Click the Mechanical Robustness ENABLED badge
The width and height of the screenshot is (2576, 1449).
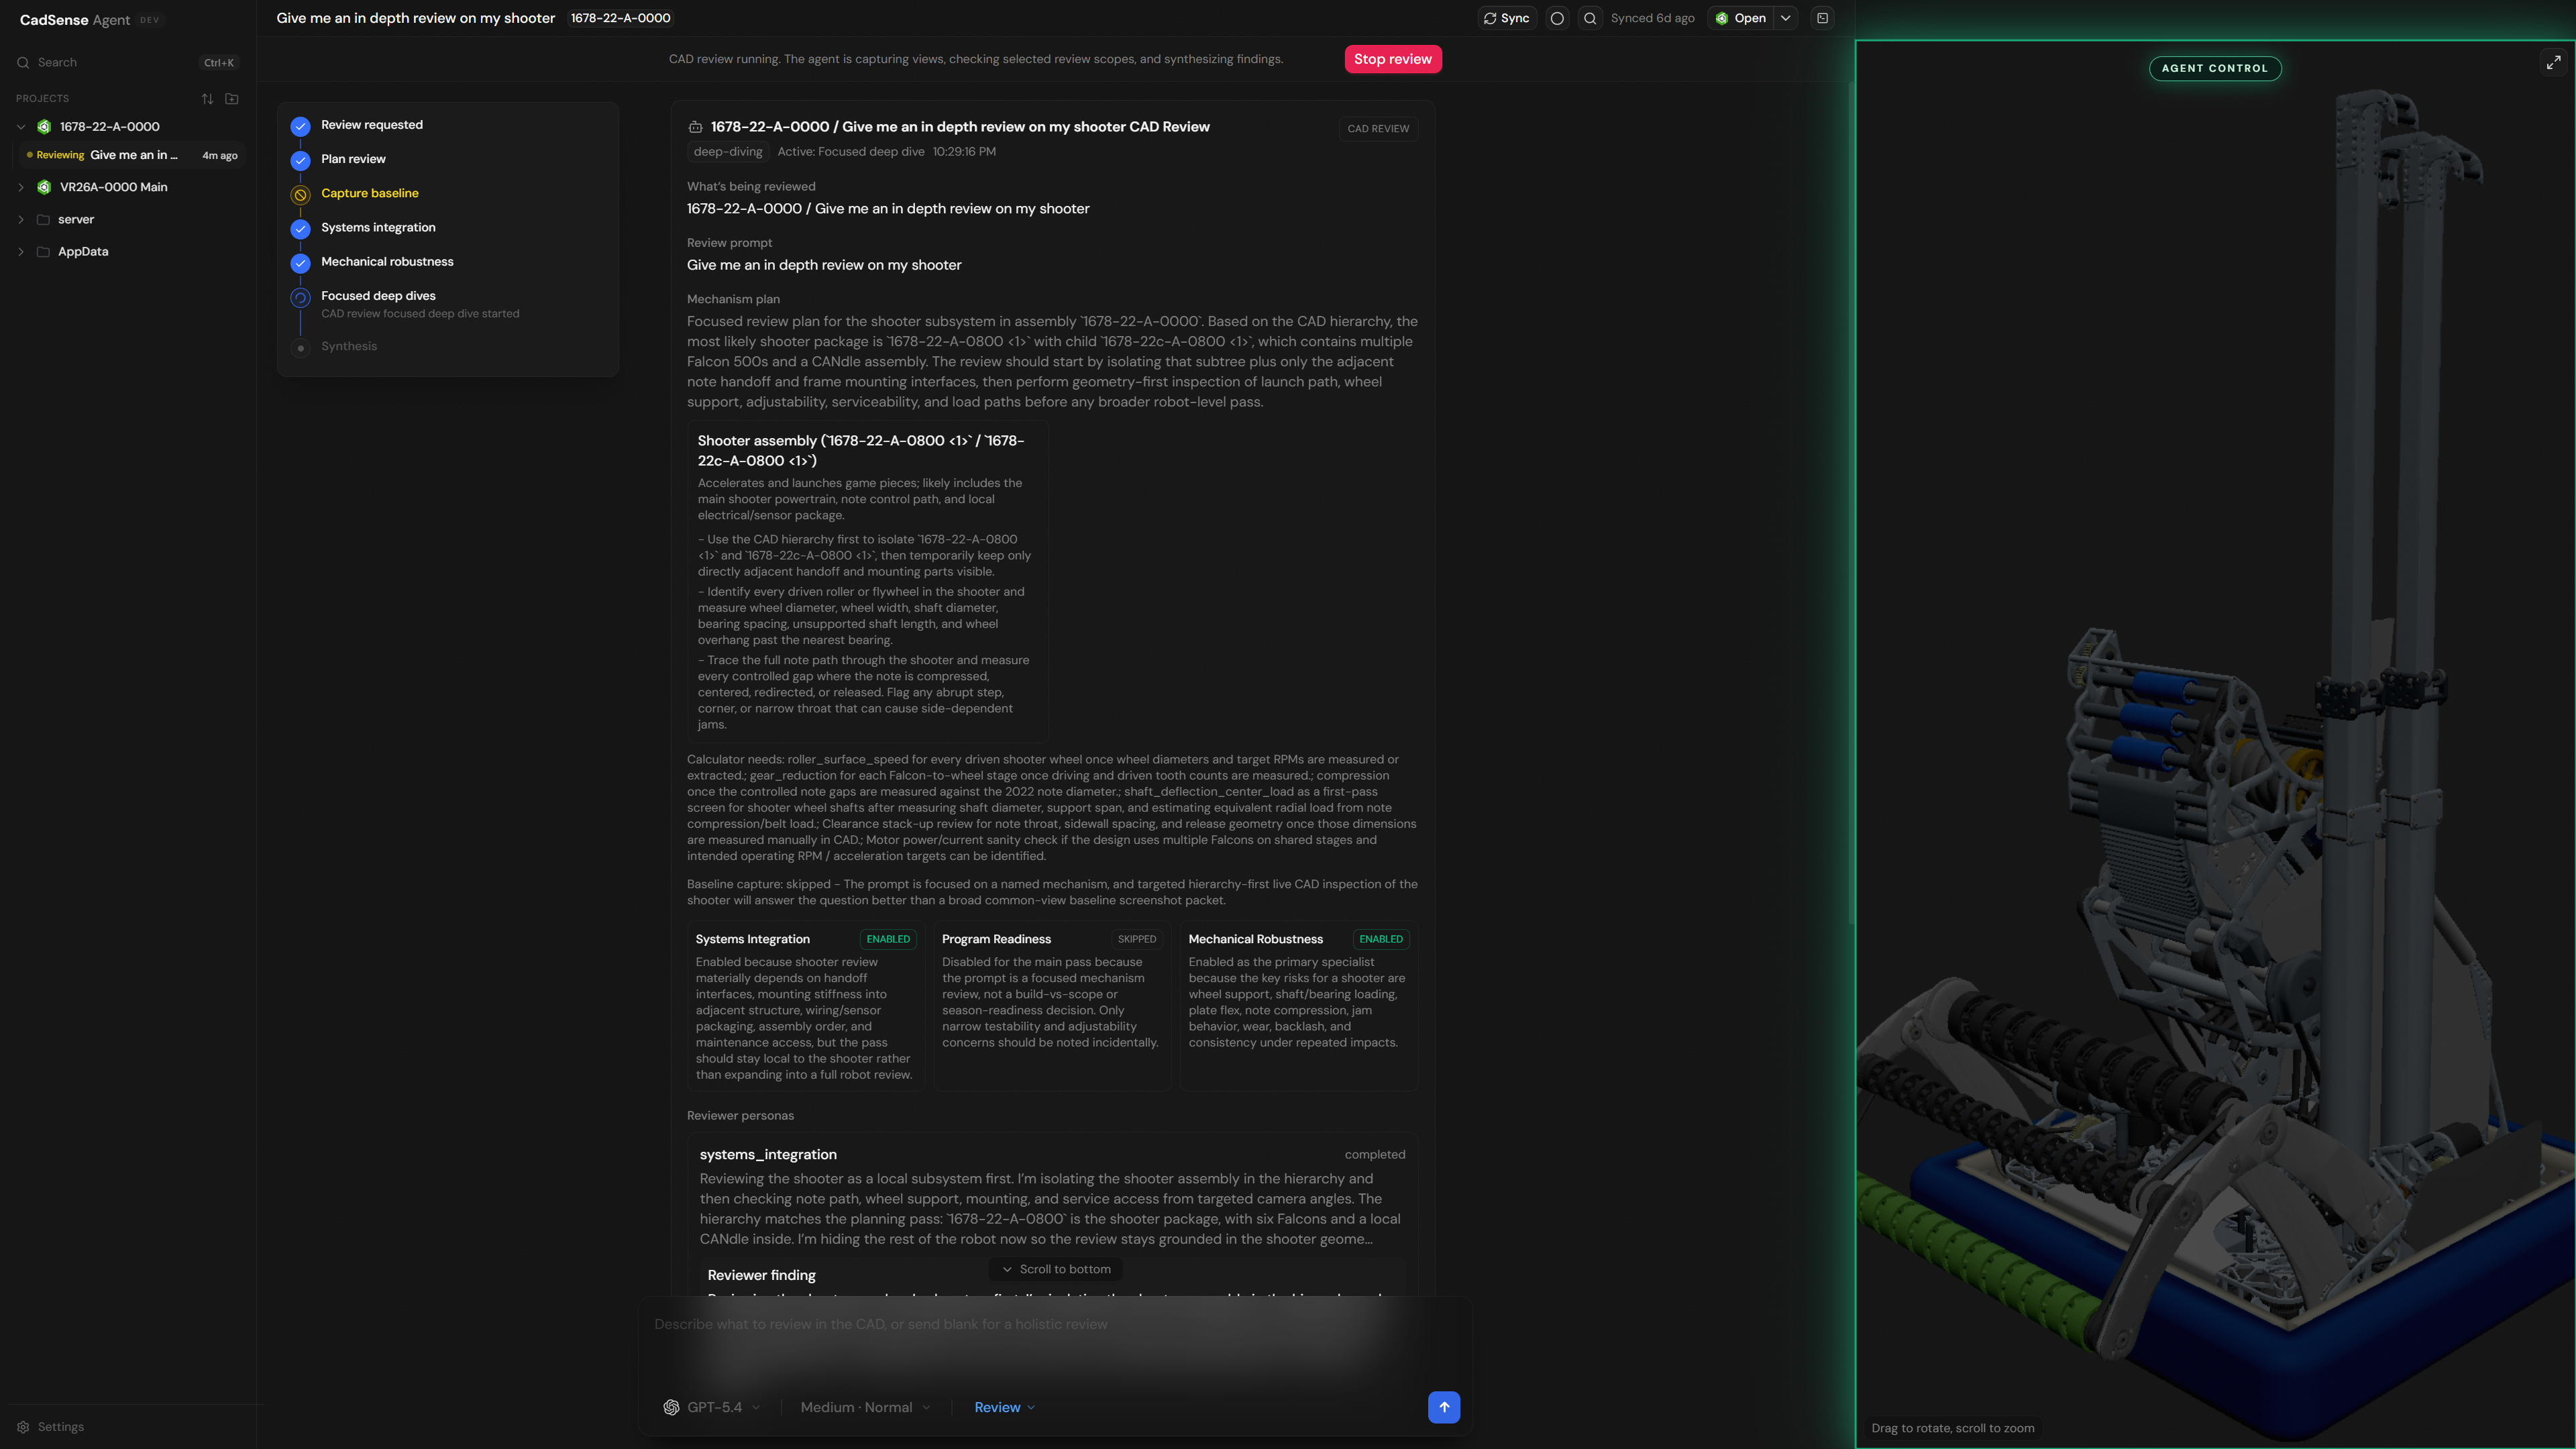pos(1380,939)
